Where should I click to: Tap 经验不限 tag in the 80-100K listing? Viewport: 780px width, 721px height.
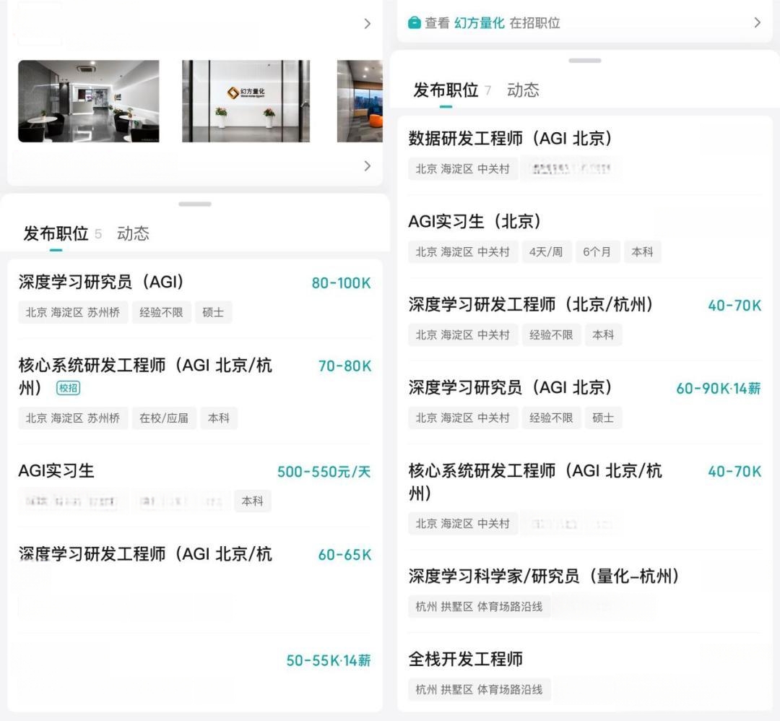[x=161, y=313]
